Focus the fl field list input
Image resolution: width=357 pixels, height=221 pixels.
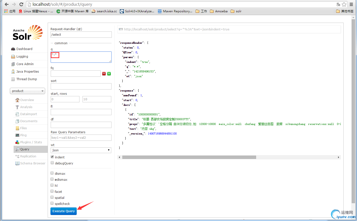click(x=81, y=112)
